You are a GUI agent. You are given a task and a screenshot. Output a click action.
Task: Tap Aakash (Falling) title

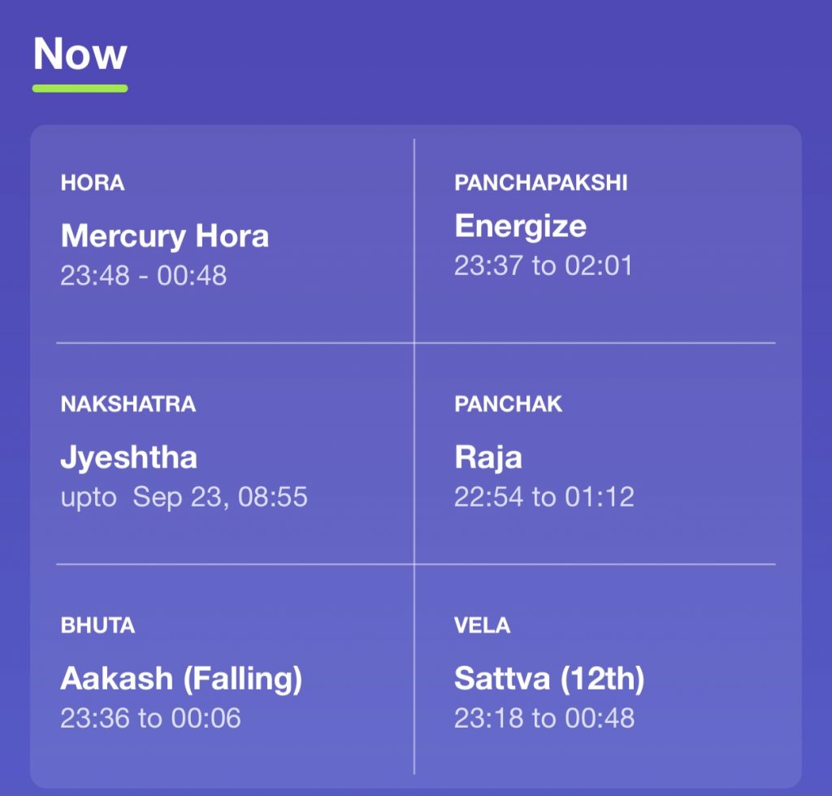pos(181,680)
